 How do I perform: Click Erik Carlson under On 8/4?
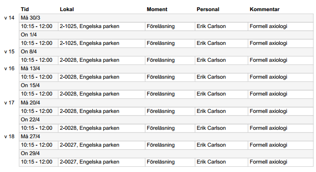[x=211, y=60]
